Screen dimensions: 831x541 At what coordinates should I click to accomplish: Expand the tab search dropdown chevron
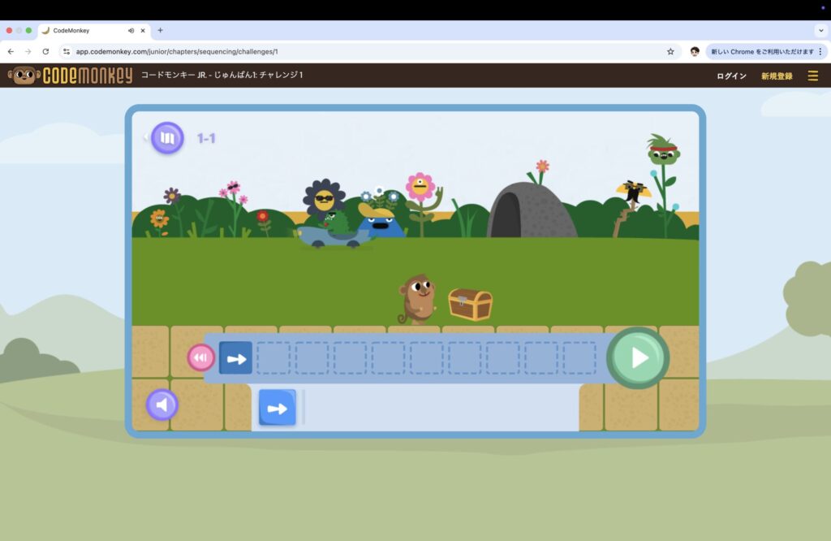coord(821,30)
